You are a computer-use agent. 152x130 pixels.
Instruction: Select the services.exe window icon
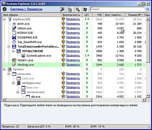[23, 92]
